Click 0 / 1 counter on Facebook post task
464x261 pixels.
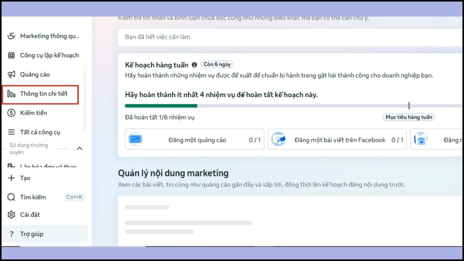(x=397, y=140)
